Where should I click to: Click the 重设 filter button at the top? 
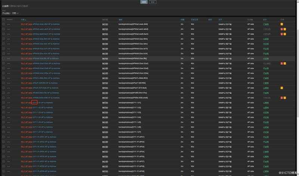tap(152, 2)
